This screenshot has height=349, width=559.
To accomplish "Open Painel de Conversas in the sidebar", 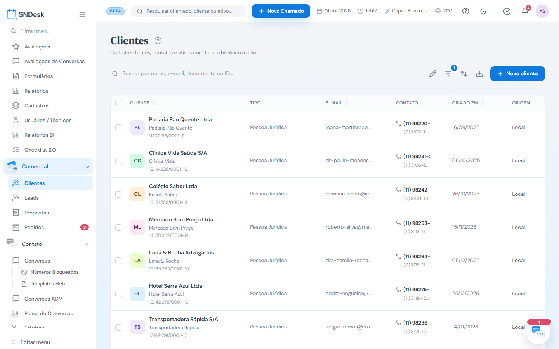I will coord(50,313).
